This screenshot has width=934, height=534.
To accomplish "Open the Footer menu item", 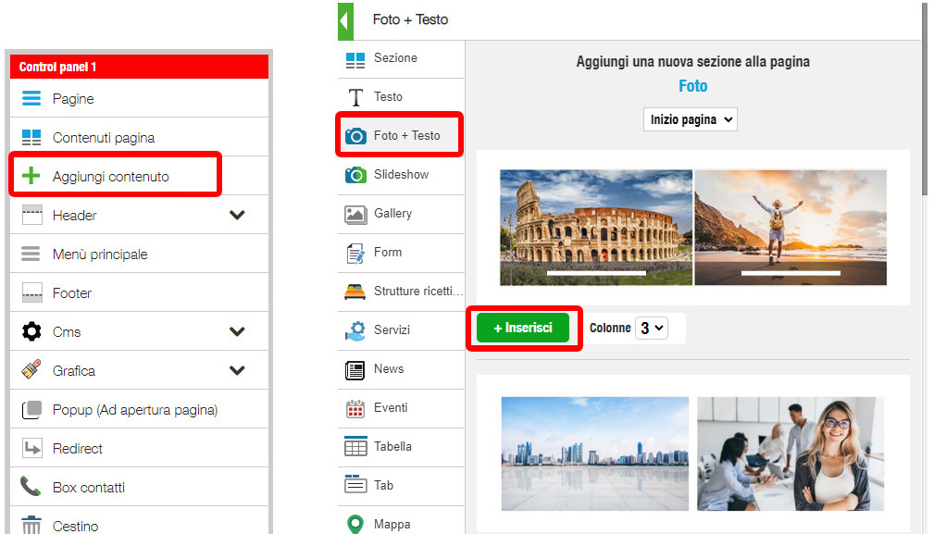I will tap(140, 292).
